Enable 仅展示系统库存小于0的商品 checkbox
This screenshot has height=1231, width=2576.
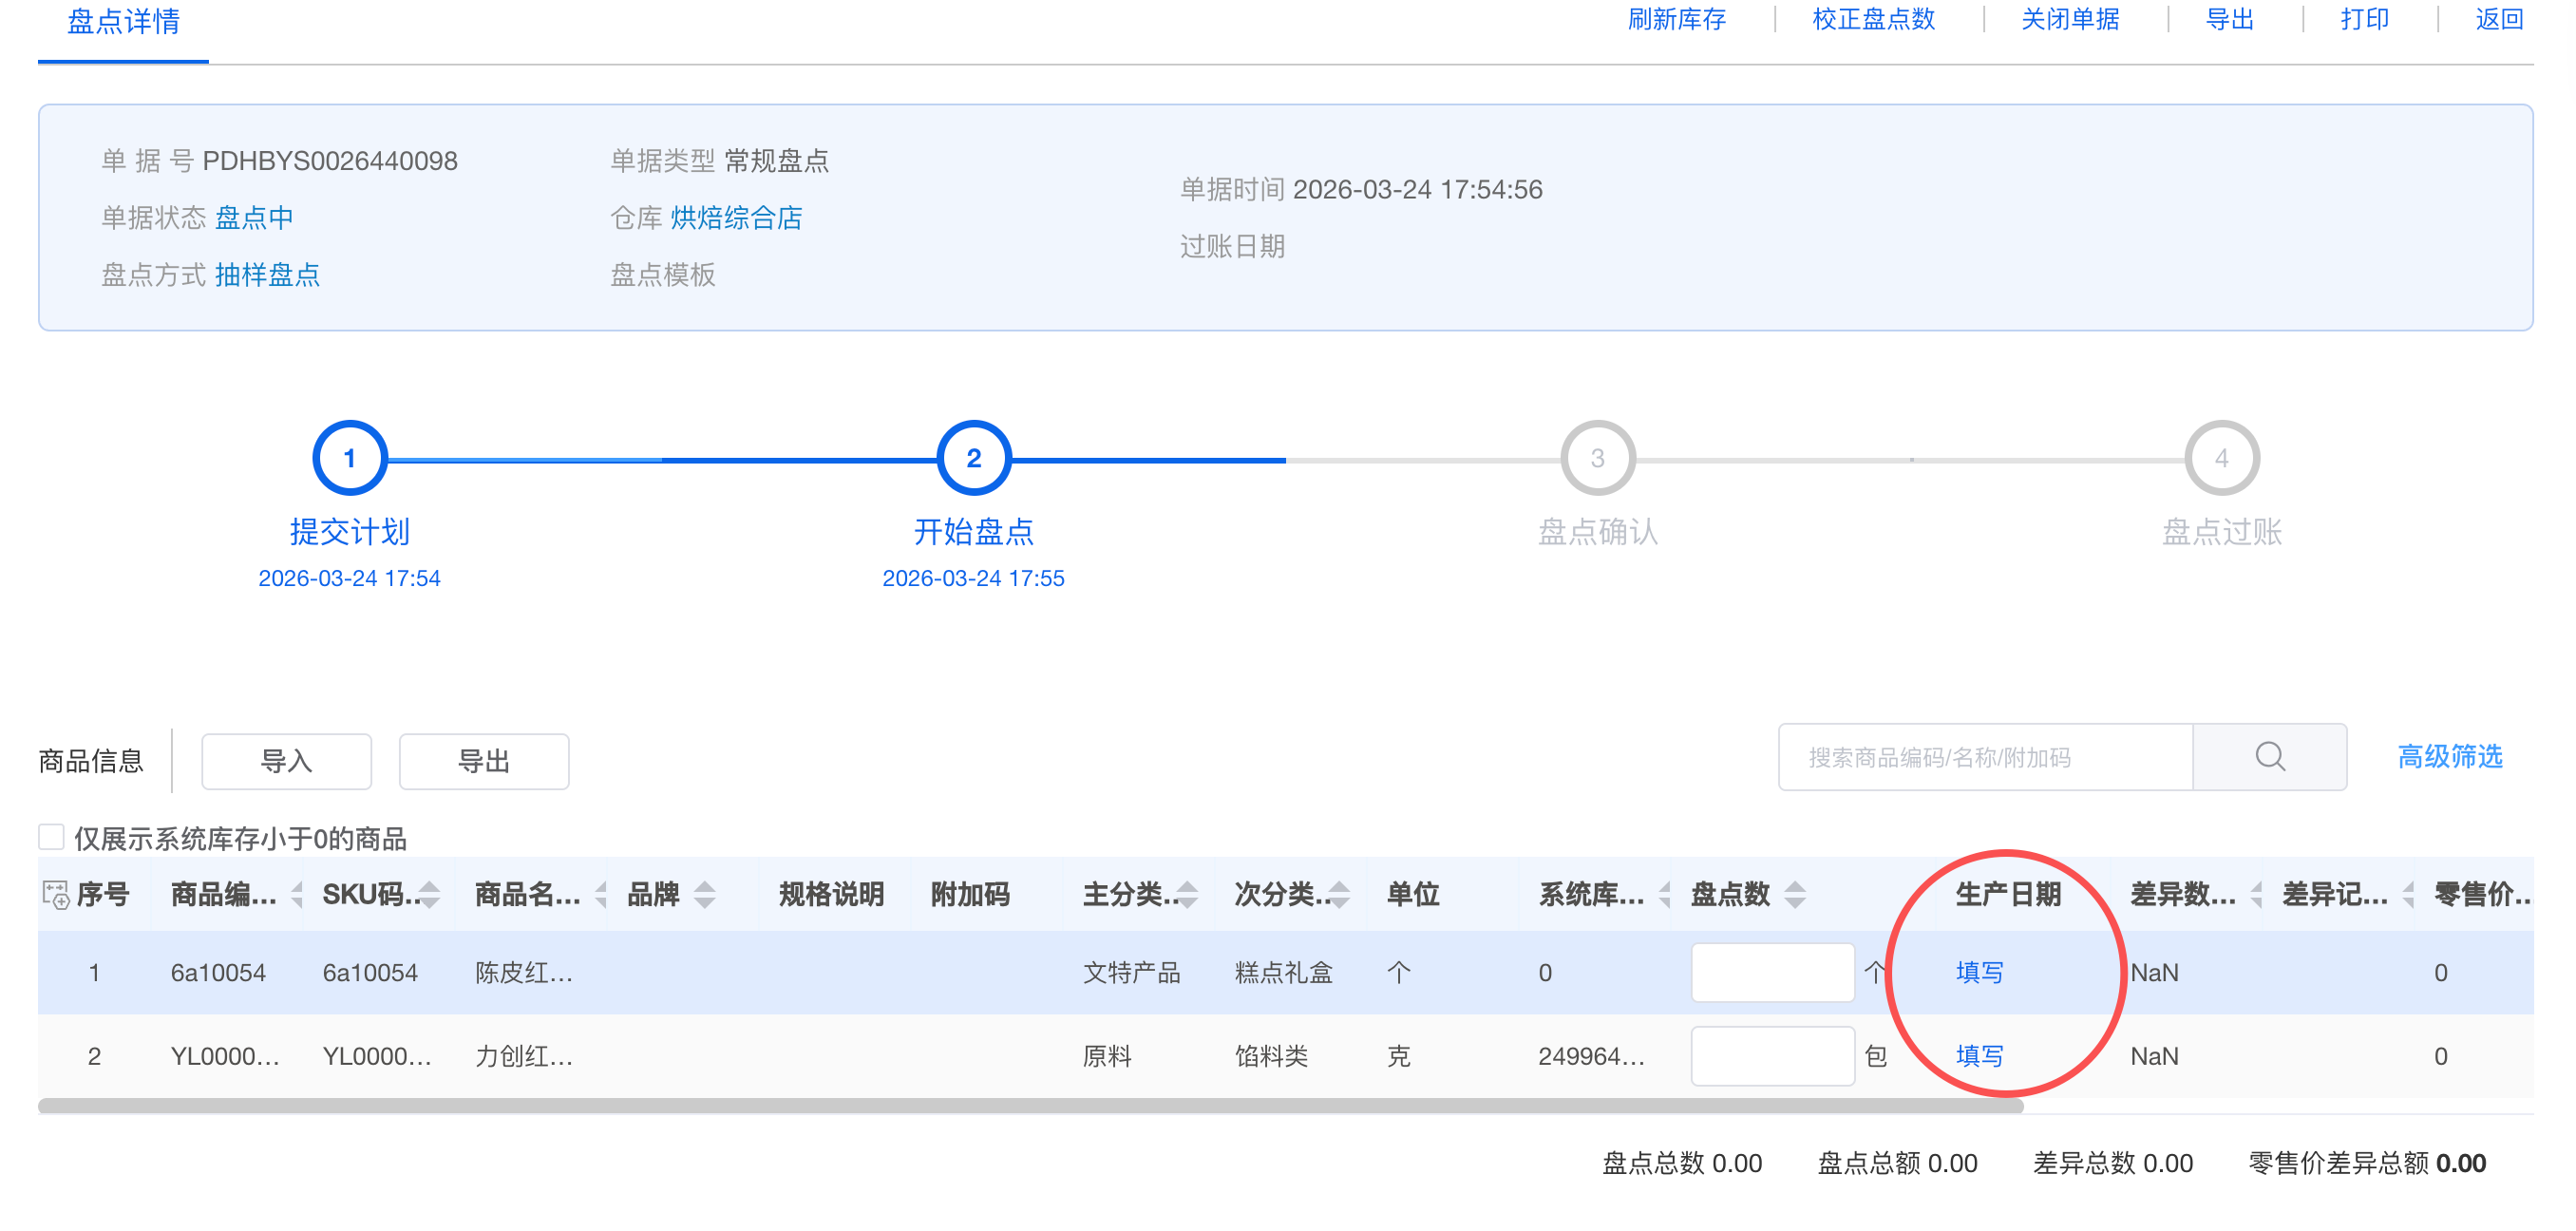(52, 836)
